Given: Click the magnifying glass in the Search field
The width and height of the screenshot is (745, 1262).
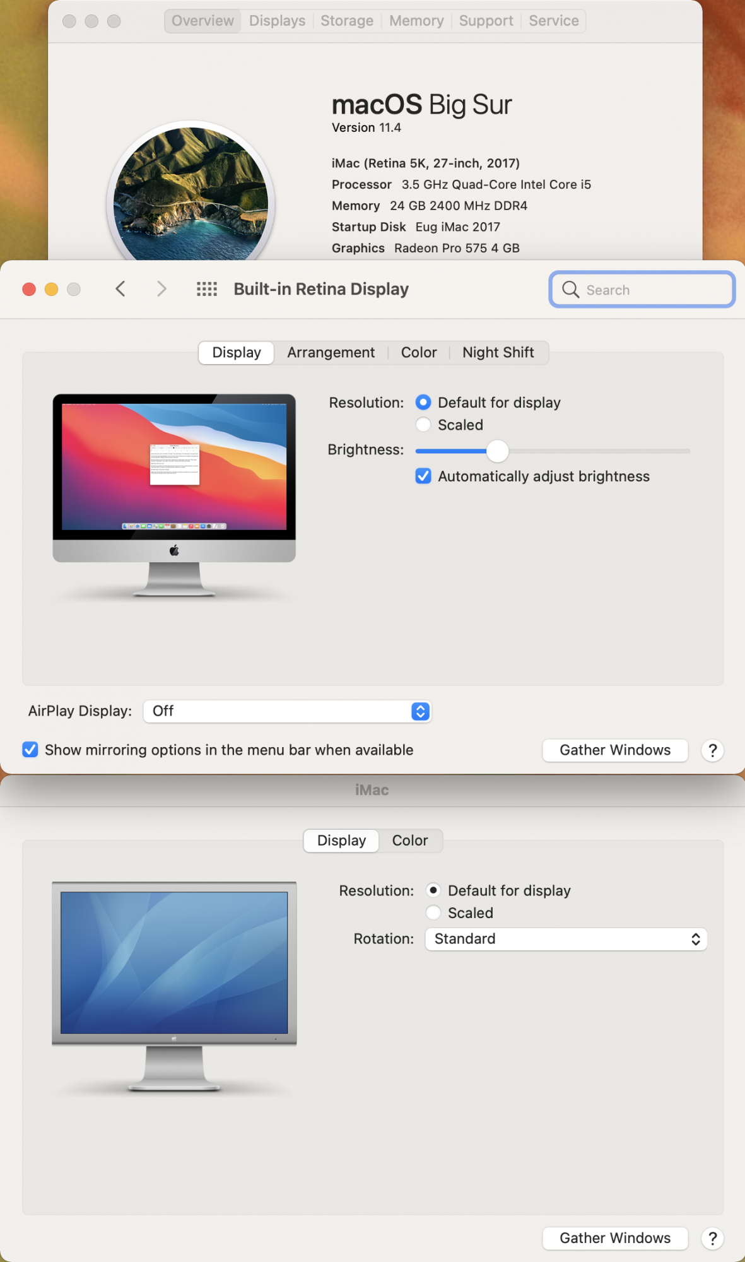Looking at the screenshot, I should pos(570,290).
